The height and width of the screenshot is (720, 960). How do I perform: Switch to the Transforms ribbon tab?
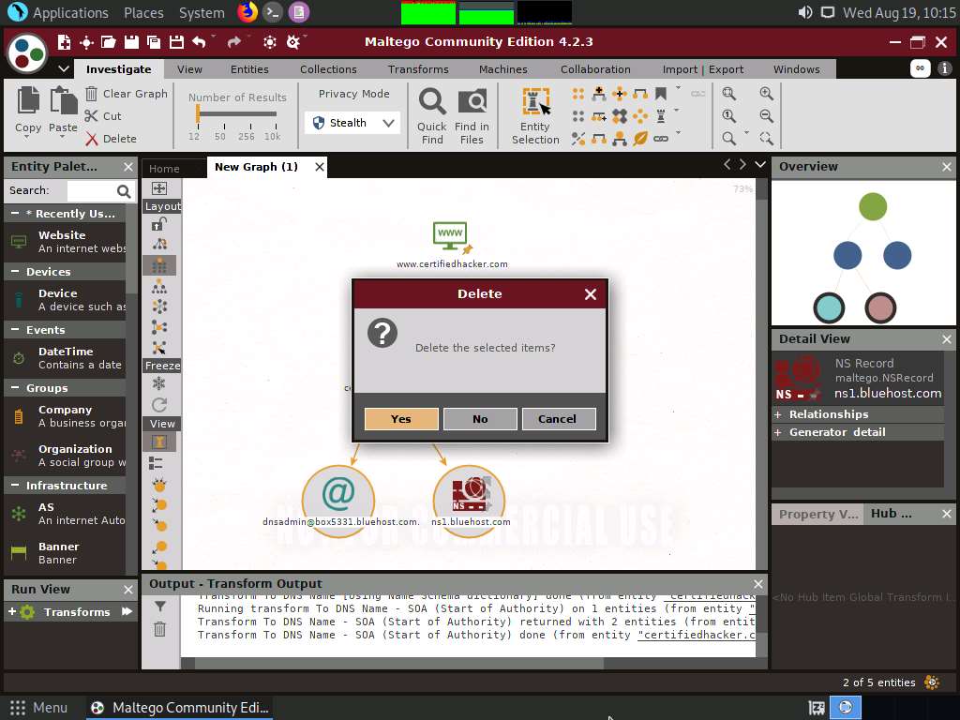[x=418, y=69]
